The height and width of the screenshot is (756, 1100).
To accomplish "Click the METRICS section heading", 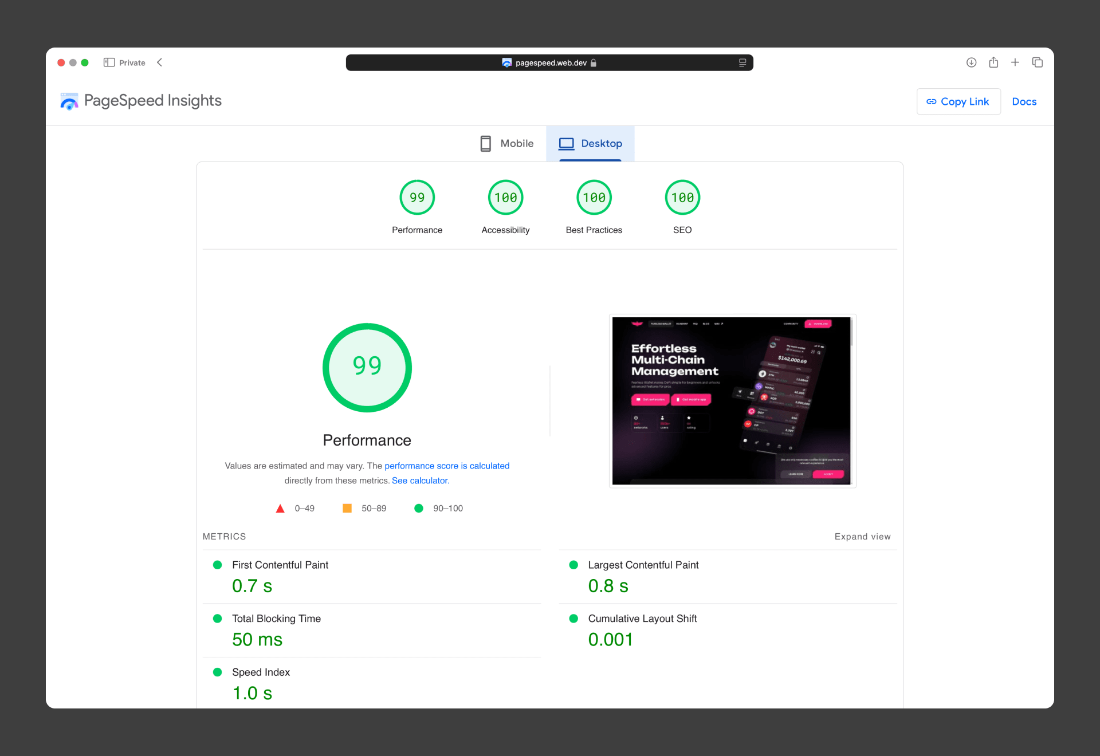I will pos(224,537).
